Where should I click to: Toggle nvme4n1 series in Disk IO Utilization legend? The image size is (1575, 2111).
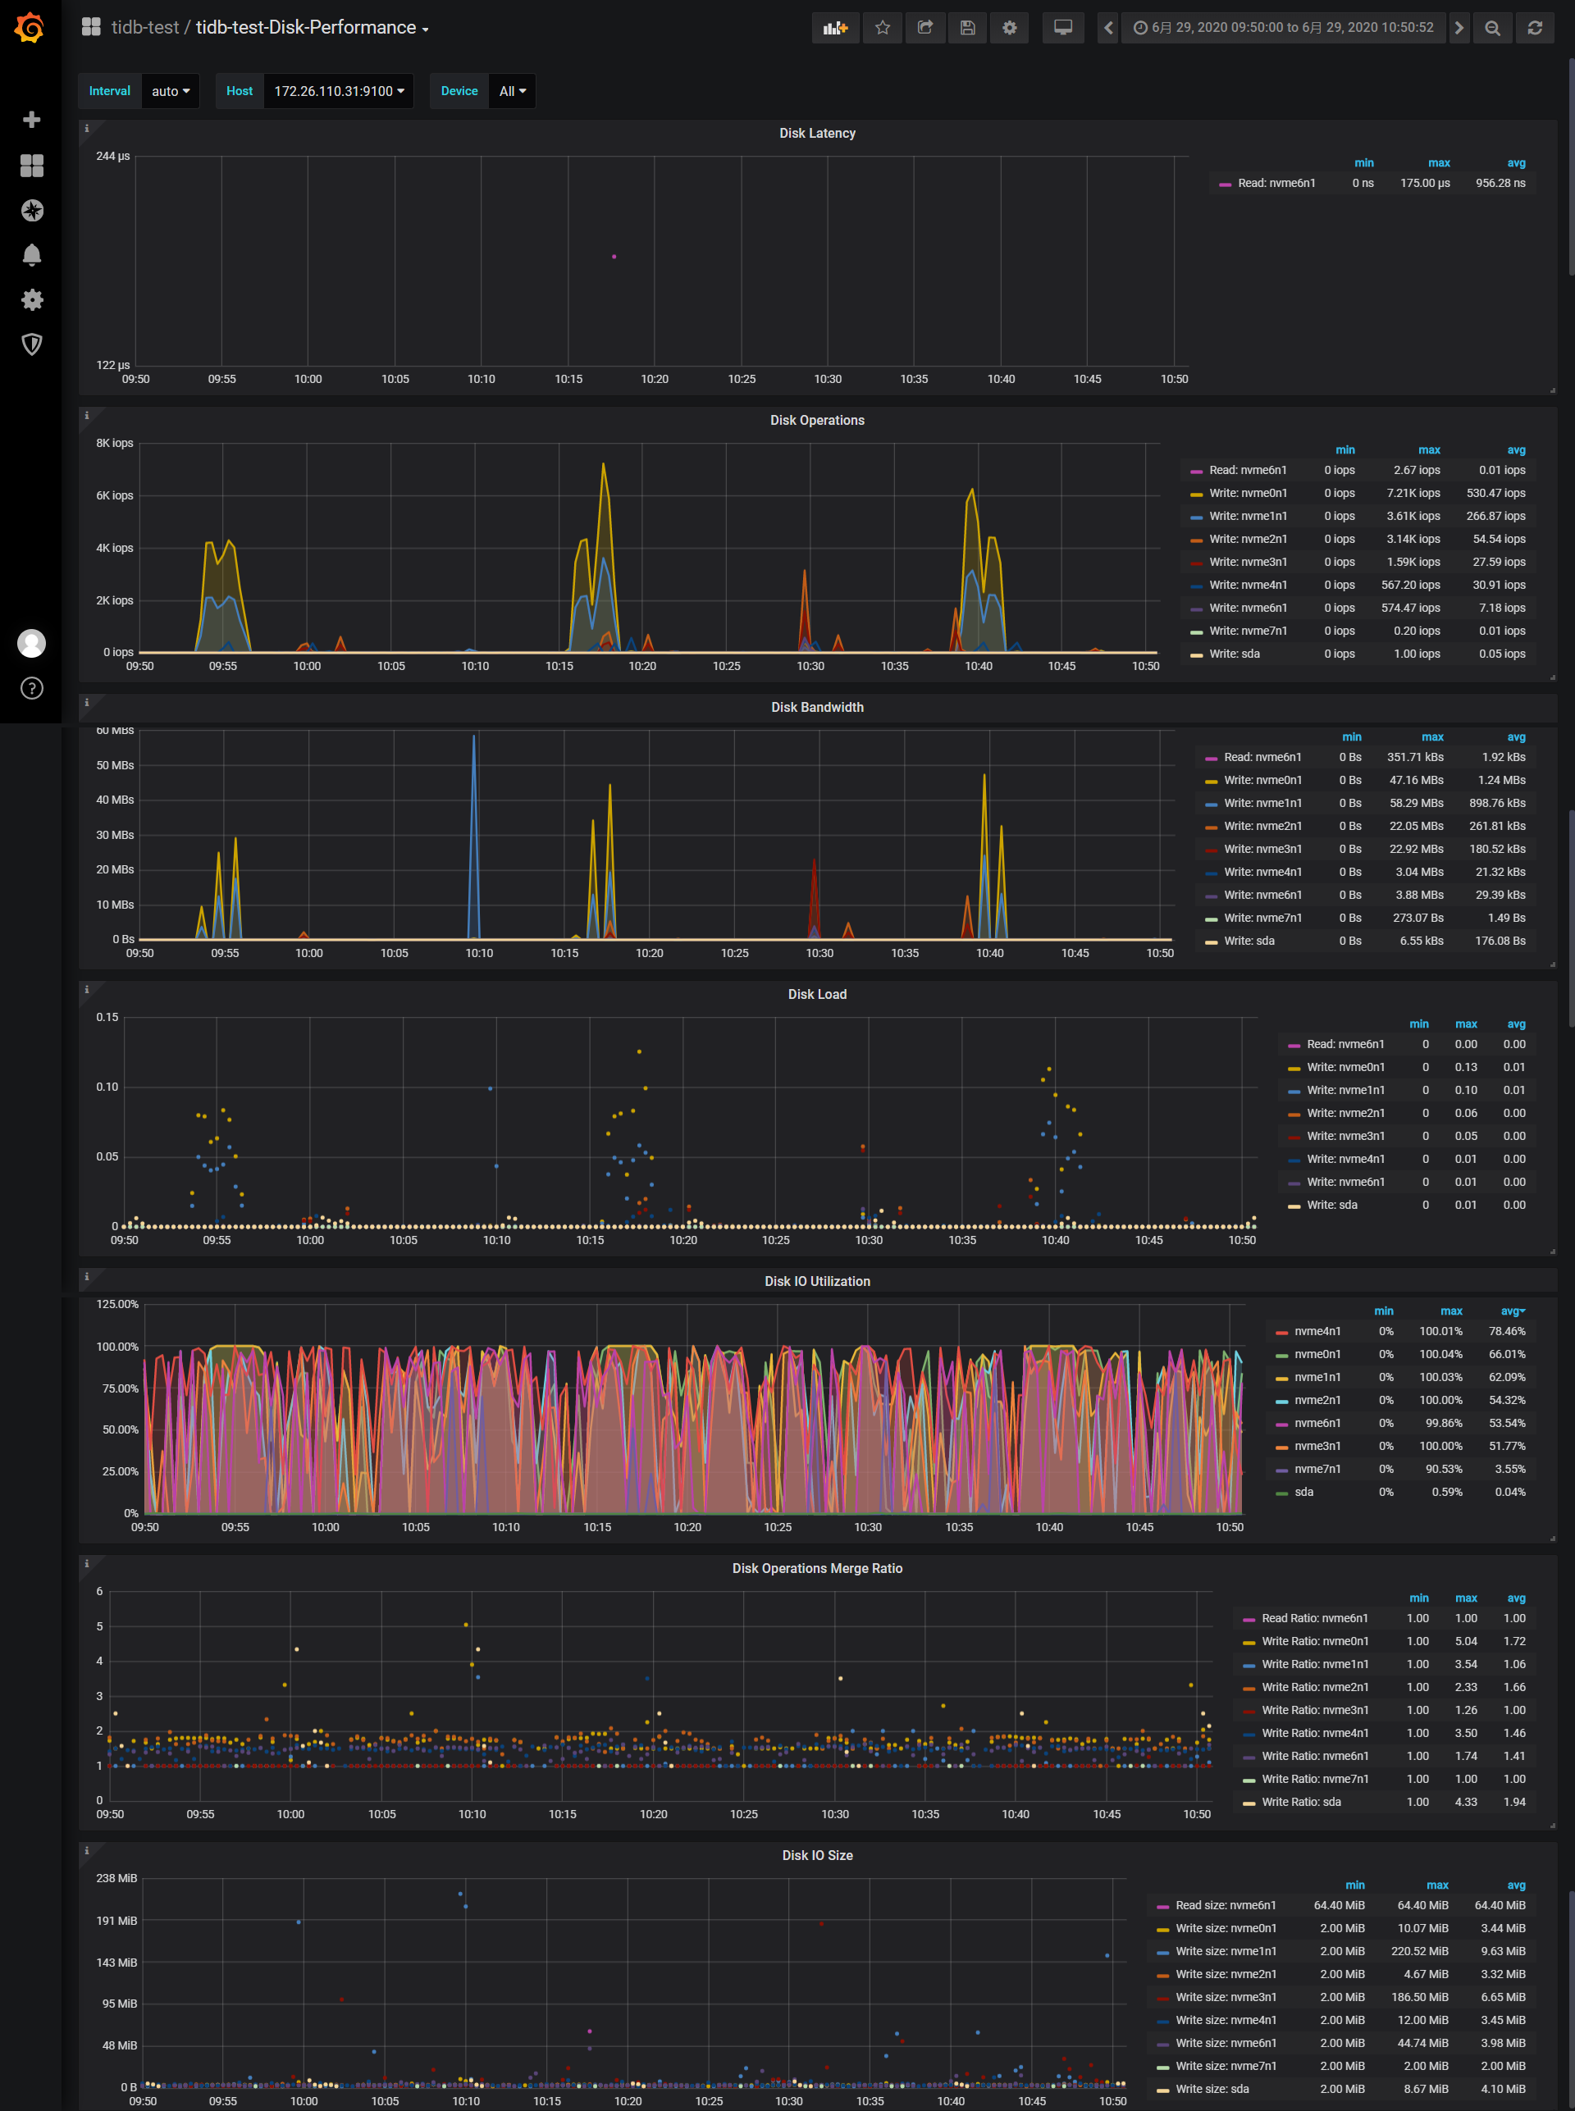point(1317,1331)
